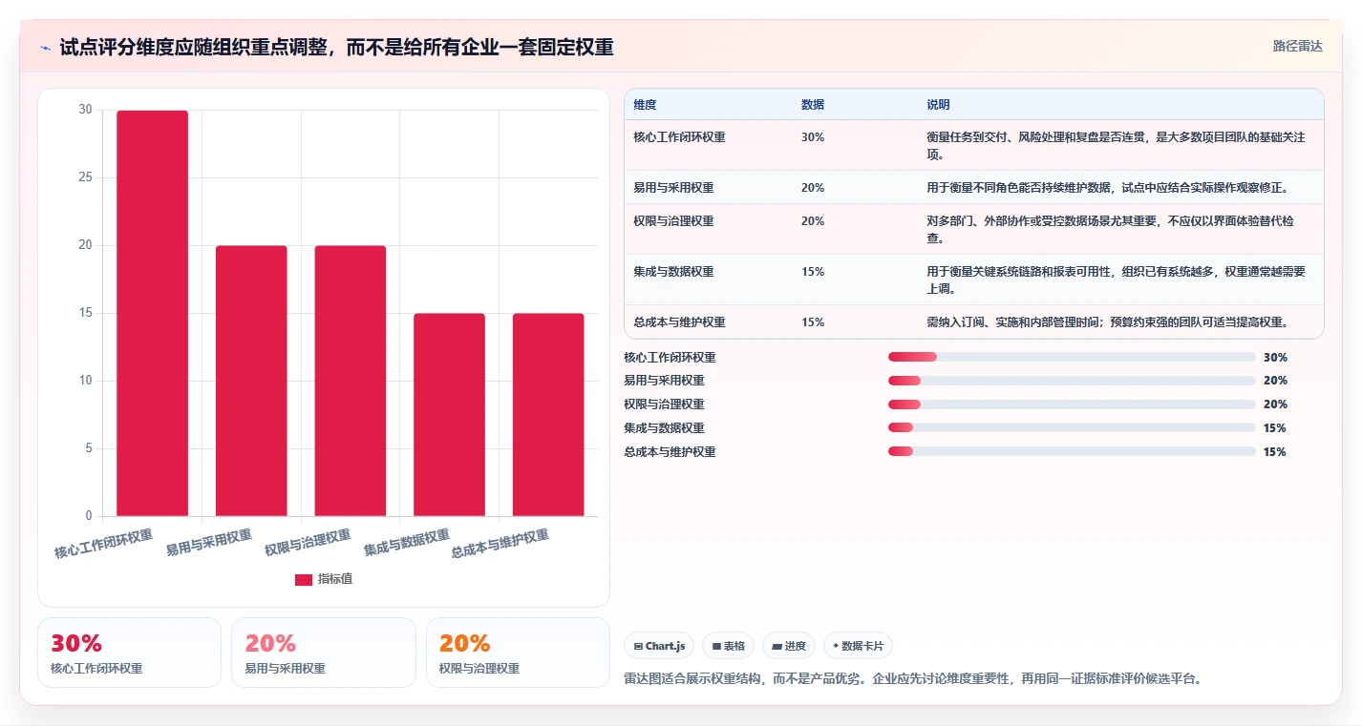Click the 指标值 legend label
This screenshot has width=1362, height=726.
pyautogui.click(x=335, y=580)
